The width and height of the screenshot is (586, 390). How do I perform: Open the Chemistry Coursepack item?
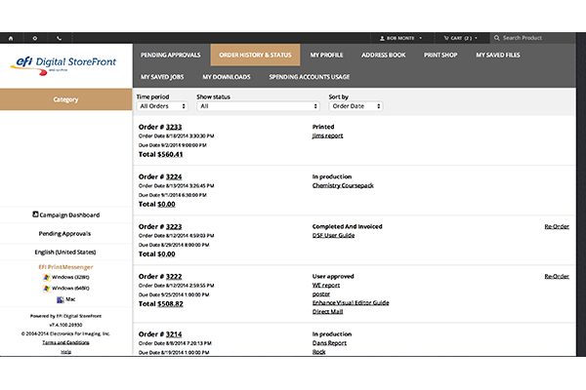344,185
